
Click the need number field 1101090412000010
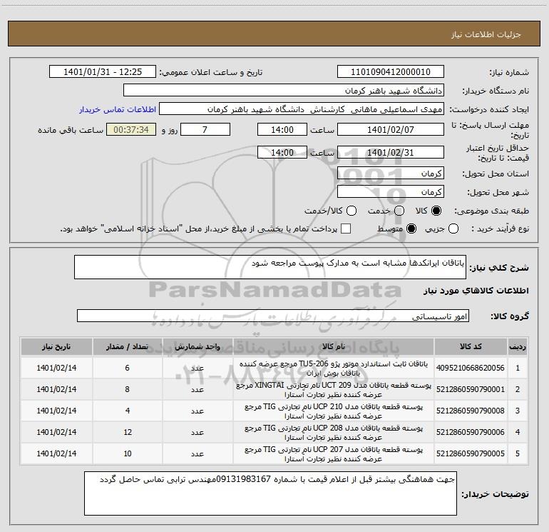point(391,72)
